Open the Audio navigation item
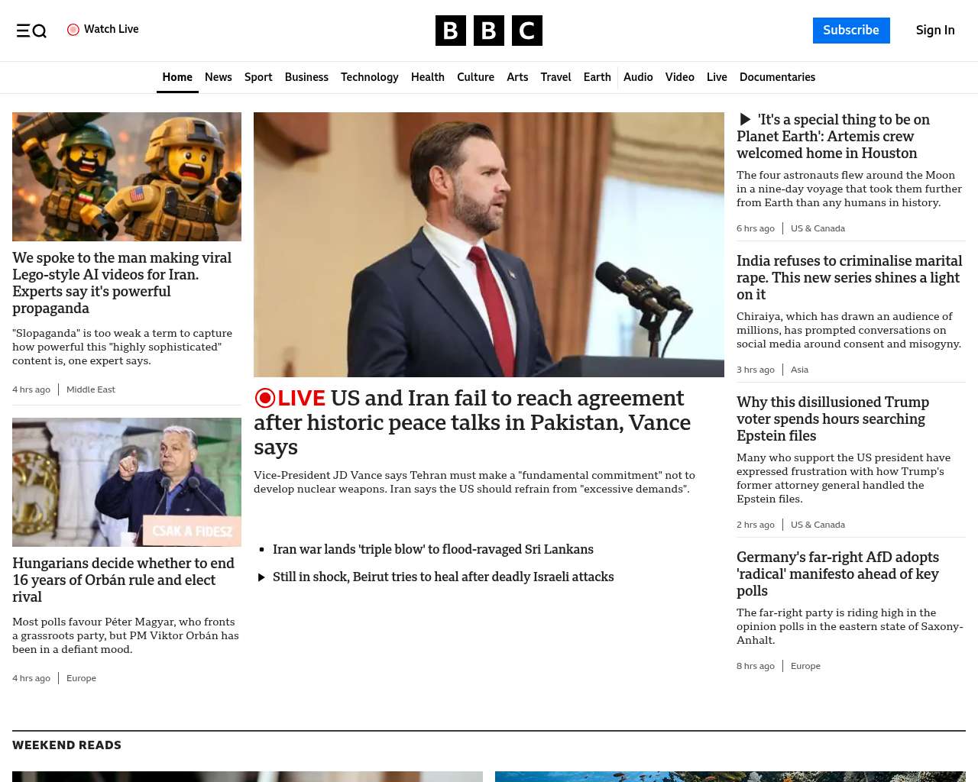This screenshot has height=782, width=978. (637, 77)
